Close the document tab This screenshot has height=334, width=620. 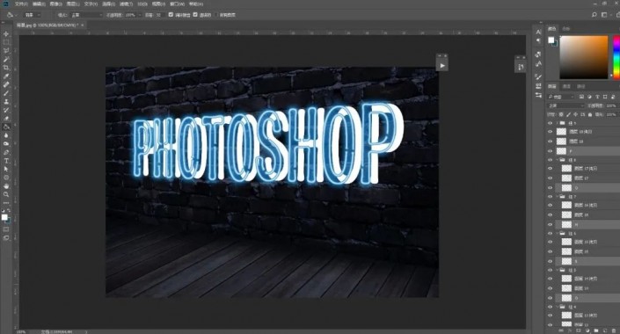(x=83, y=25)
